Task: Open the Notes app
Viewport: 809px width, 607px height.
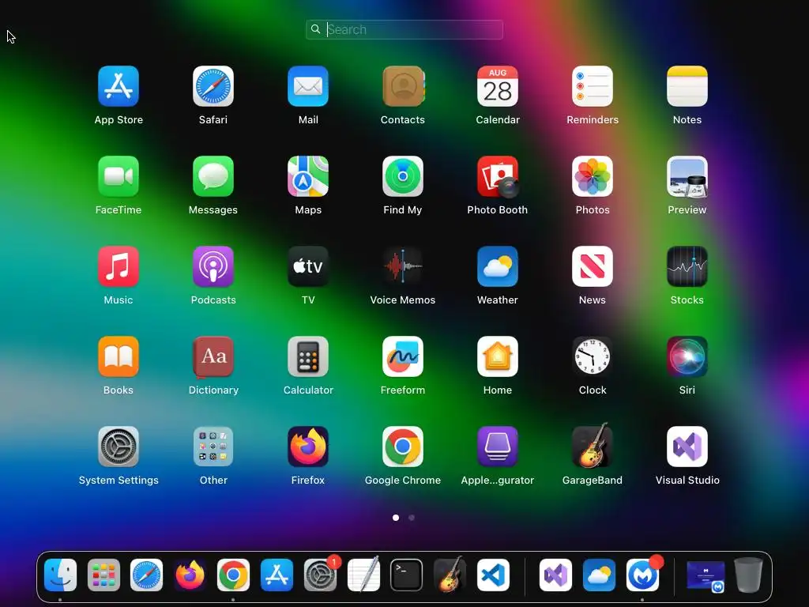Action: click(687, 86)
